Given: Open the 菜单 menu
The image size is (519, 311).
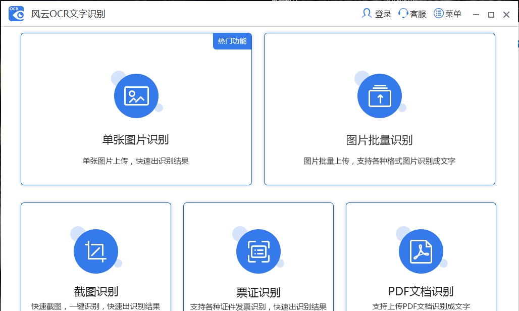Looking at the screenshot, I should pyautogui.click(x=448, y=14).
